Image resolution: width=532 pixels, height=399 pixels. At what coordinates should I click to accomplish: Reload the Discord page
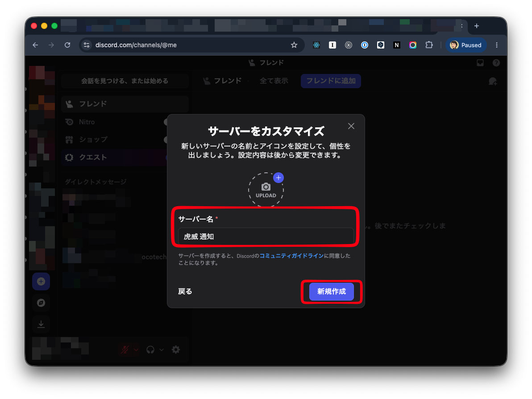pyautogui.click(x=67, y=45)
